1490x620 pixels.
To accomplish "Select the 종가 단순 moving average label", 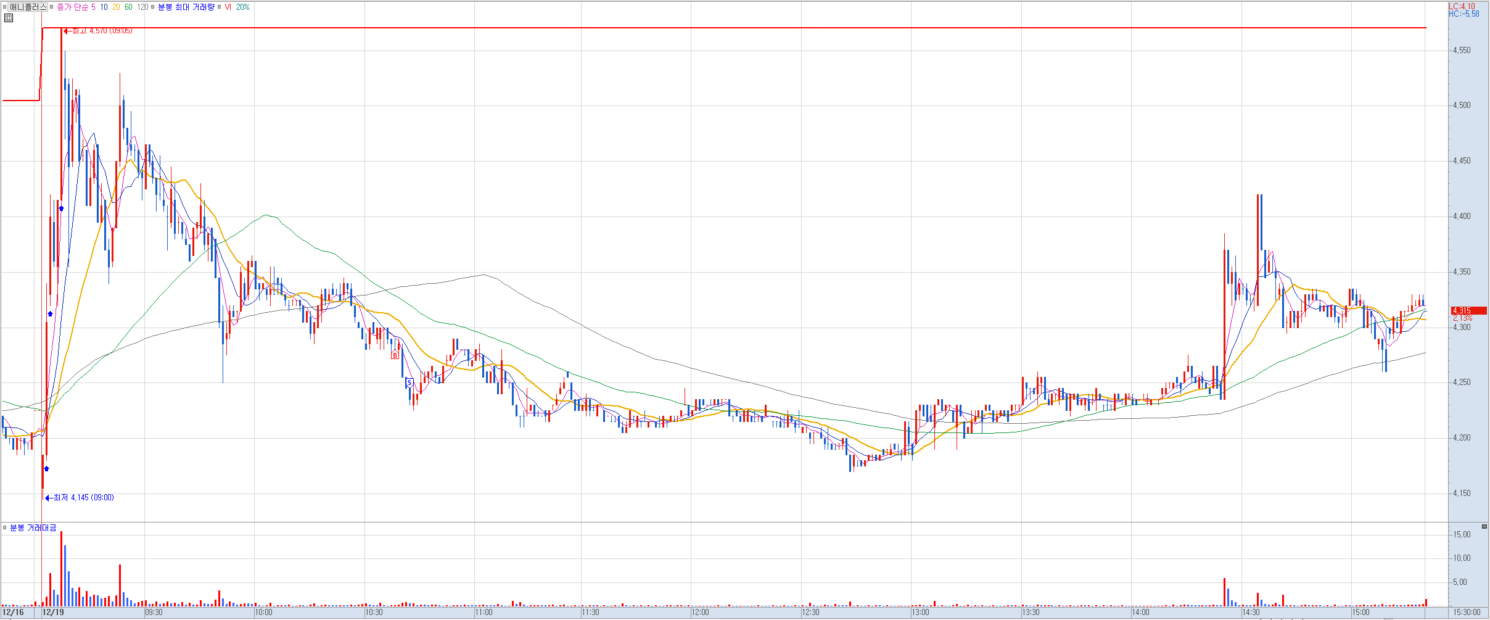I will coord(72,7).
